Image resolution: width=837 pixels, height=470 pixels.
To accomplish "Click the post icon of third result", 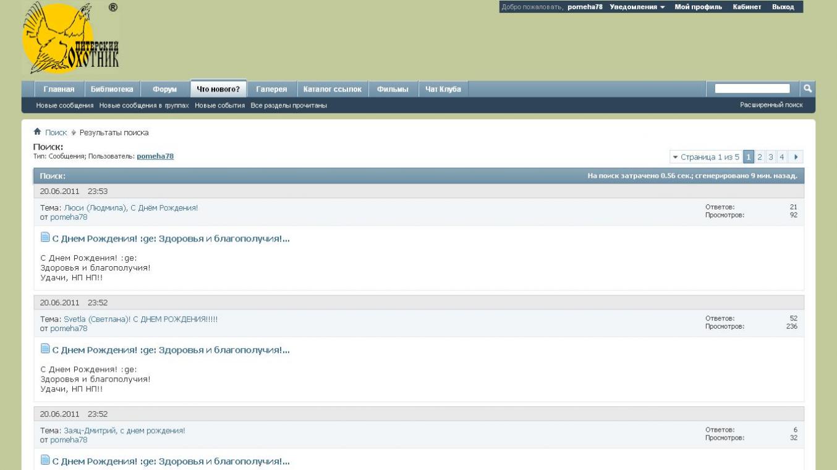I will (45, 460).
